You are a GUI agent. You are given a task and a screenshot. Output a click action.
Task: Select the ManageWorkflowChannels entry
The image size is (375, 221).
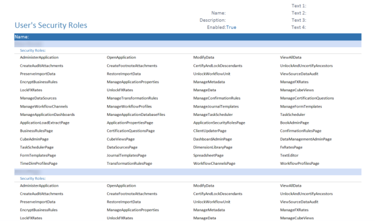(x=44, y=106)
